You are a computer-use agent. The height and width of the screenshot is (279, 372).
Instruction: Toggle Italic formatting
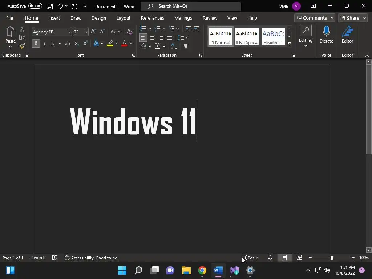(x=44, y=43)
